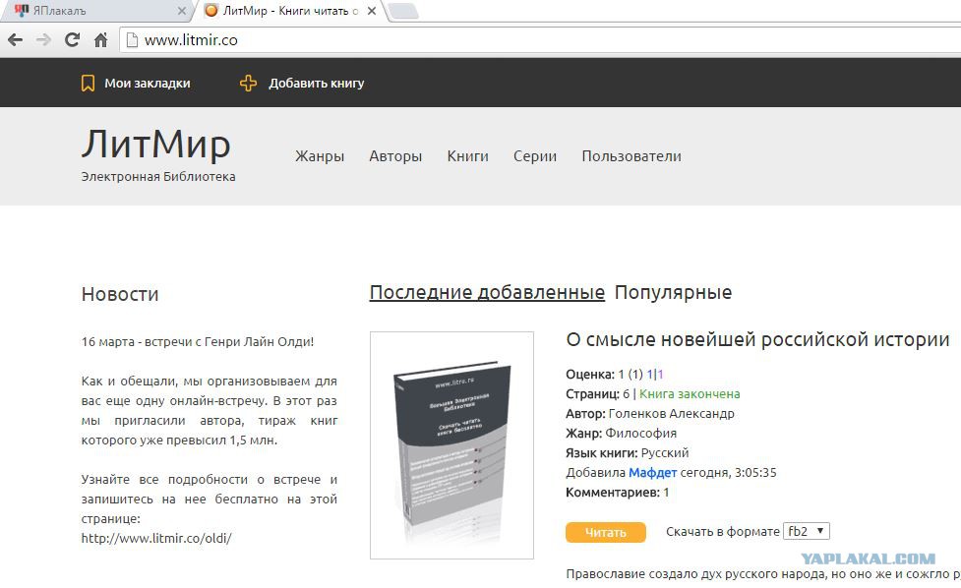Open the http://www.litmir.co/oldi/ link
Image resolution: width=961 pixels, height=588 pixels.
[156, 539]
